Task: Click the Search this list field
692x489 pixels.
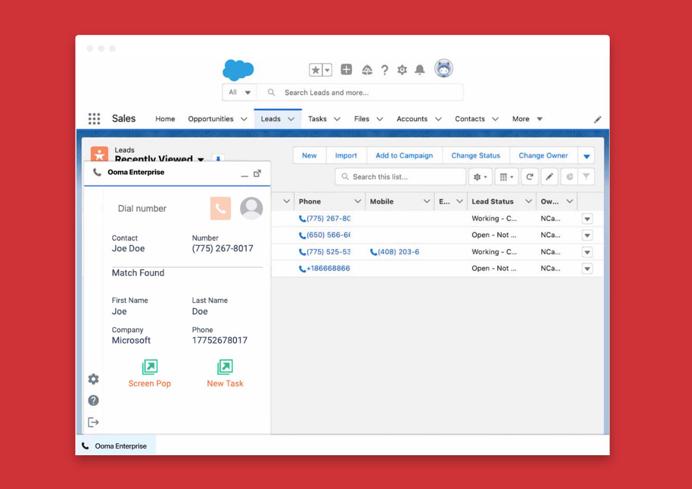Action: click(401, 177)
